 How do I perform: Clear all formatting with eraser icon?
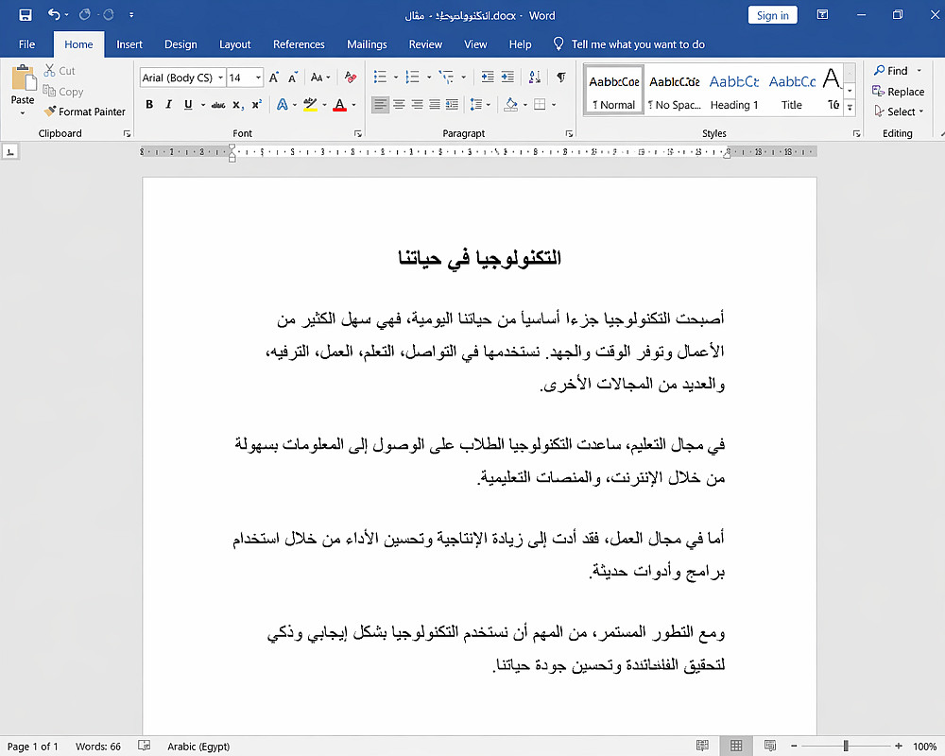coord(351,77)
